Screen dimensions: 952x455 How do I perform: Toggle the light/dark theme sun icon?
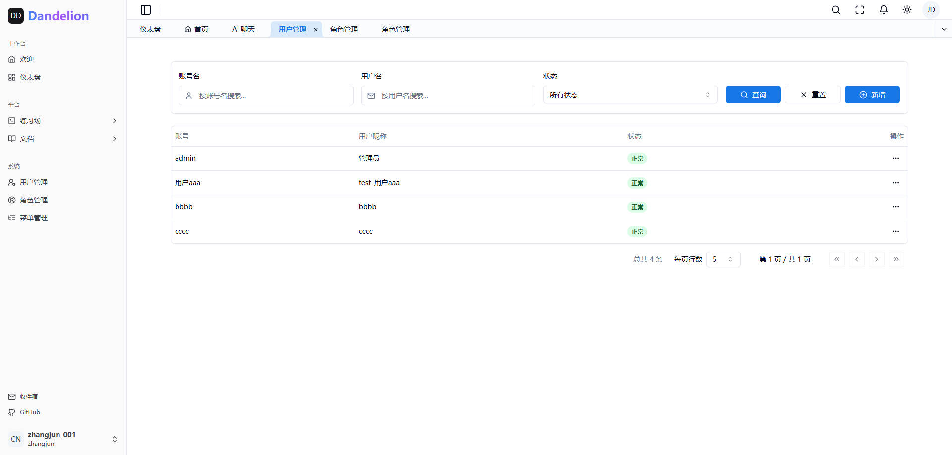click(907, 10)
